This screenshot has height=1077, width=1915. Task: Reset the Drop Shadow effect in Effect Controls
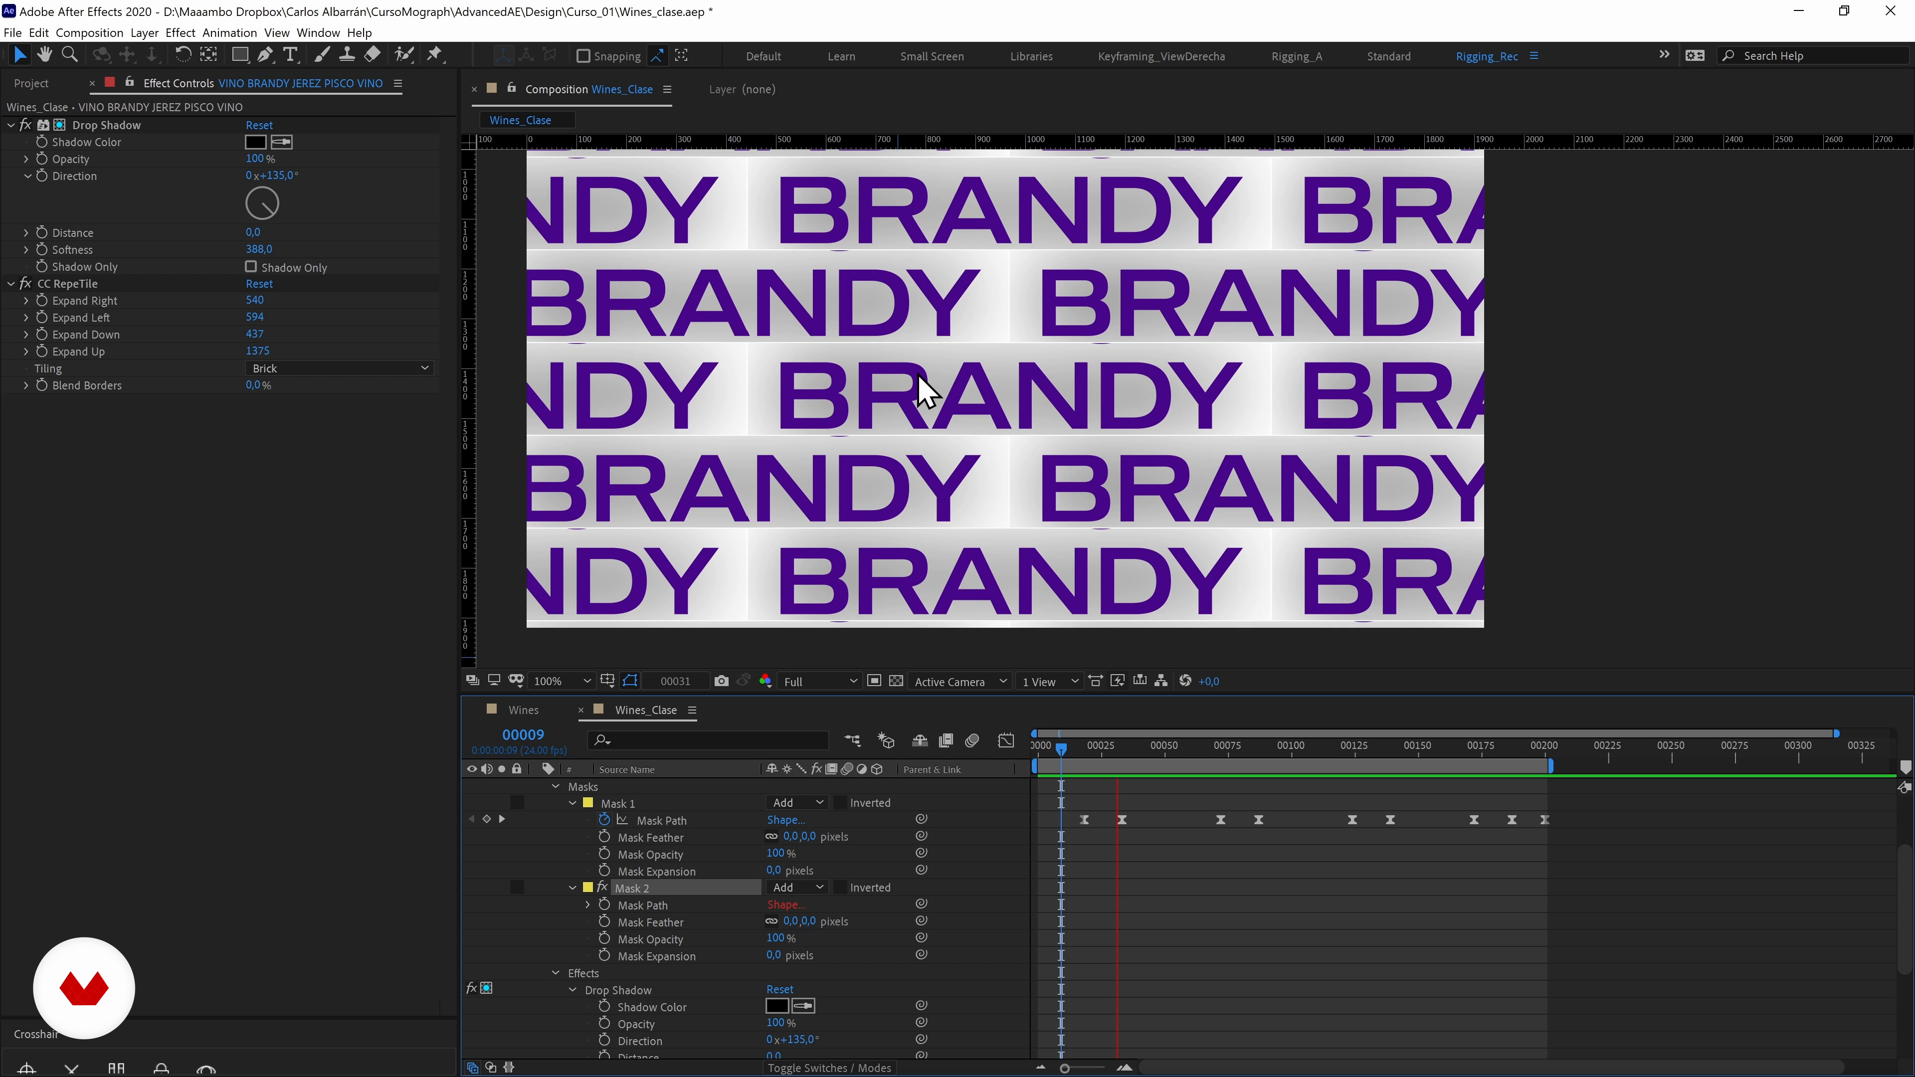pyautogui.click(x=259, y=125)
